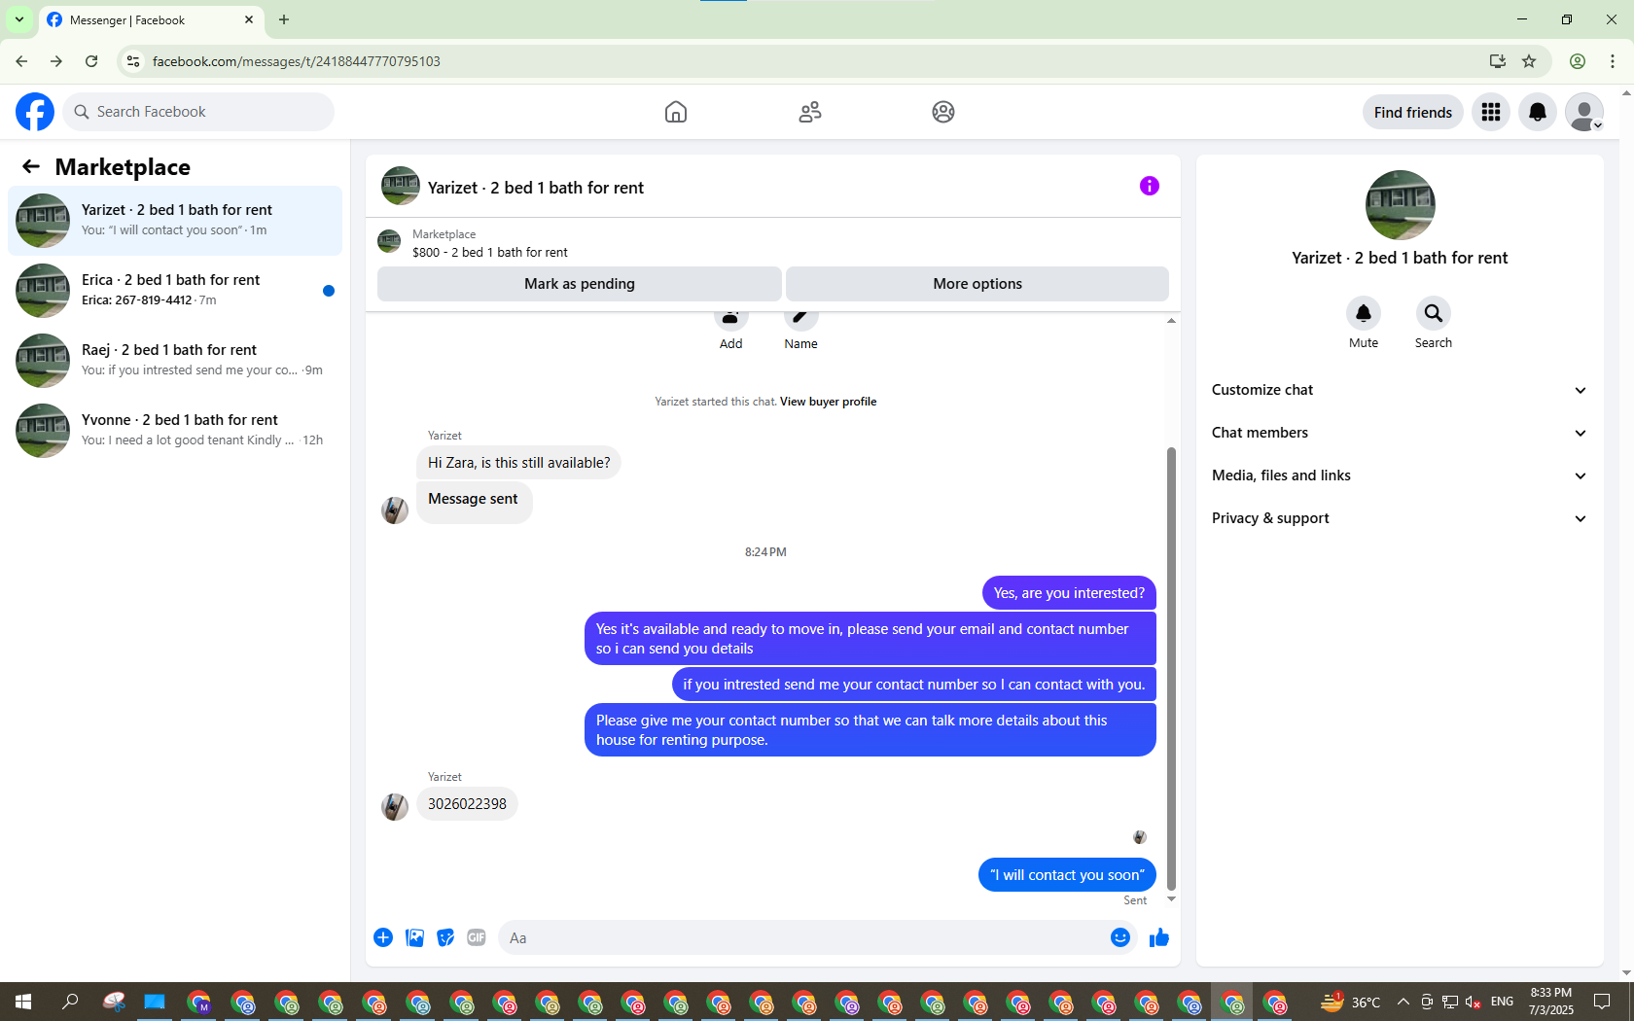Click Mark as pending button

580,284
